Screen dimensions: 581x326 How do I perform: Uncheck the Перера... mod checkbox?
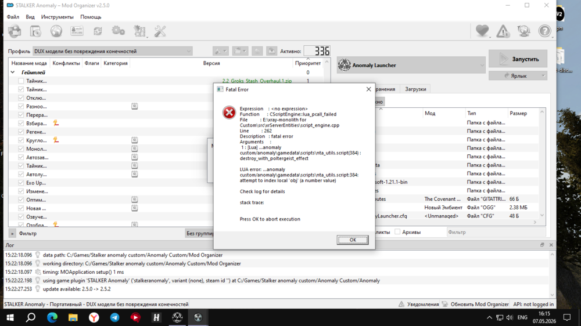(x=21, y=115)
